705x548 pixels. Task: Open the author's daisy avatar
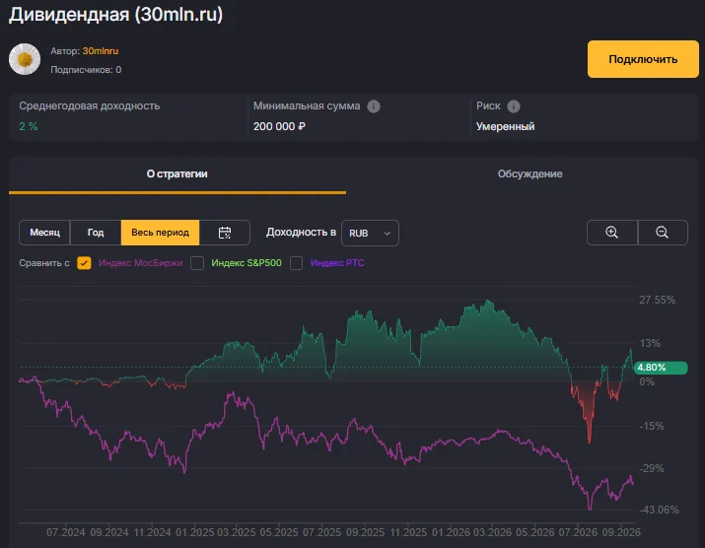25,59
